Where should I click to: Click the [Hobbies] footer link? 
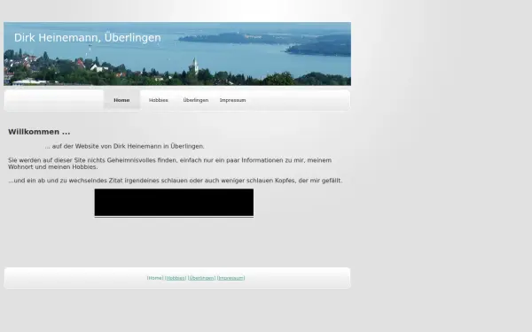tap(176, 278)
